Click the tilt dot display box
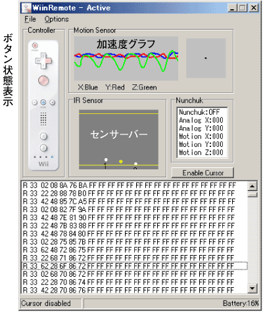263x313 pixels. [206, 58]
